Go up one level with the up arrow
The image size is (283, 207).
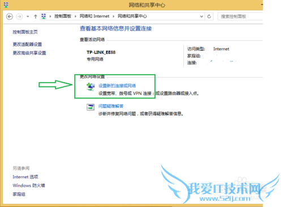tap(36, 16)
